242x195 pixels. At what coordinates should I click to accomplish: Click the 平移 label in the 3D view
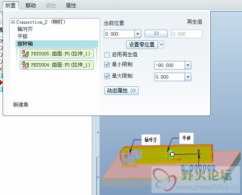click(186, 138)
